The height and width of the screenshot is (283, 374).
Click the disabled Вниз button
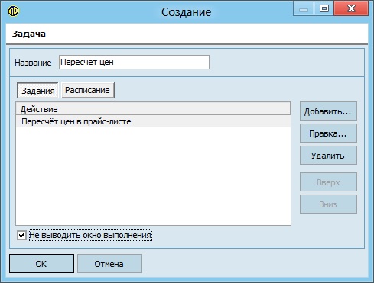[x=328, y=204]
